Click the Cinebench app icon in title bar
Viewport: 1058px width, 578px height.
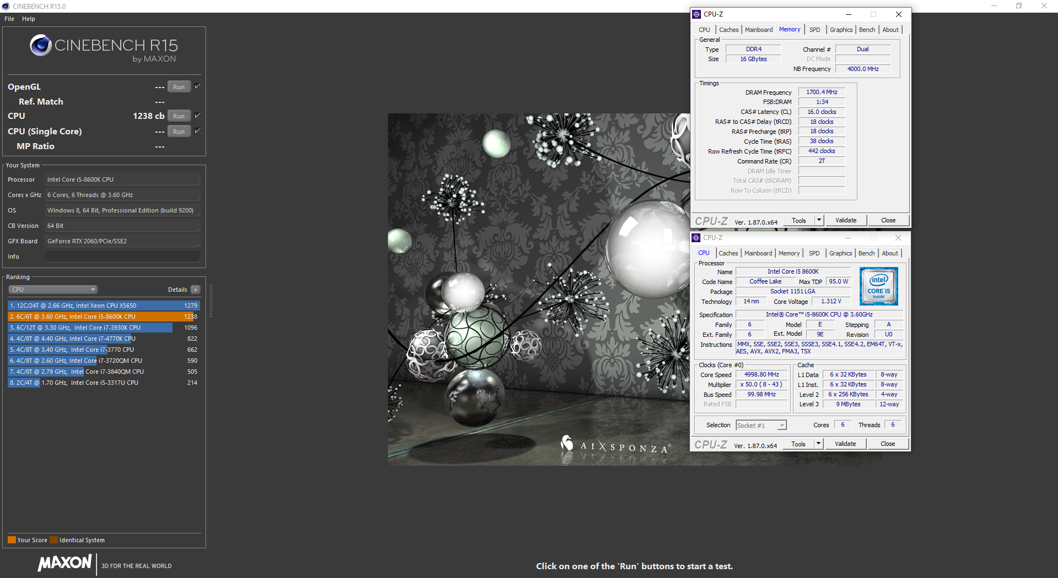click(x=6, y=6)
